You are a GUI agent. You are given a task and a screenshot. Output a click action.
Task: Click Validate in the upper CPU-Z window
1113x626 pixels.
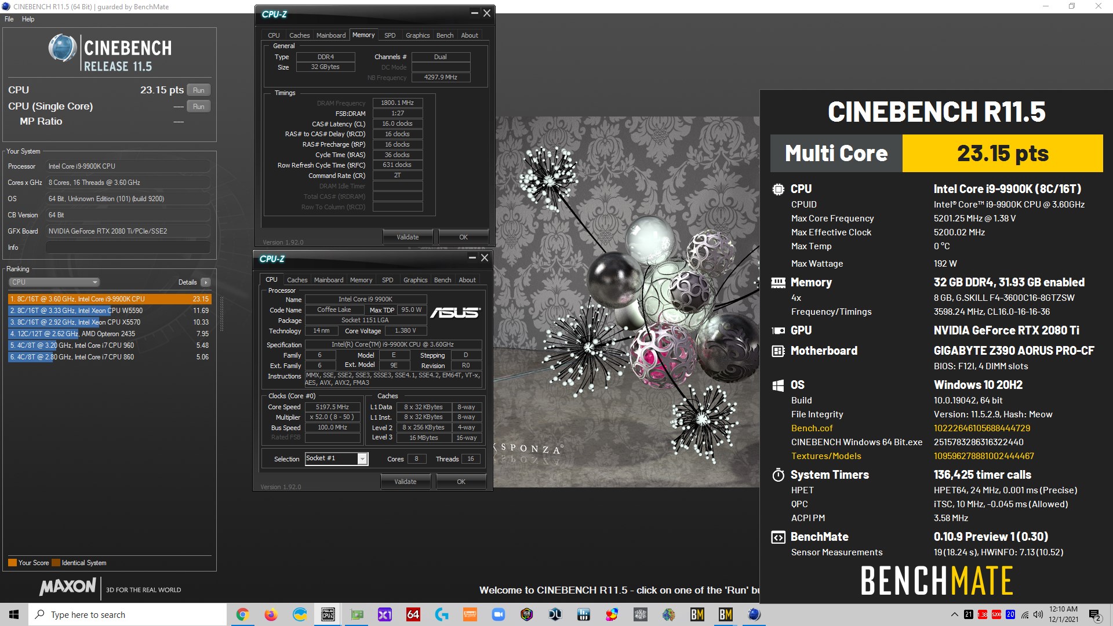408,237
